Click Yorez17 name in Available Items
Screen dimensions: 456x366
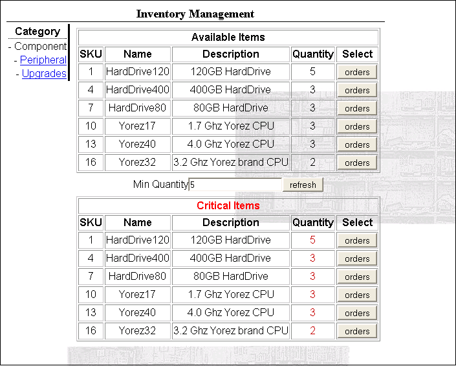point(137,126)
